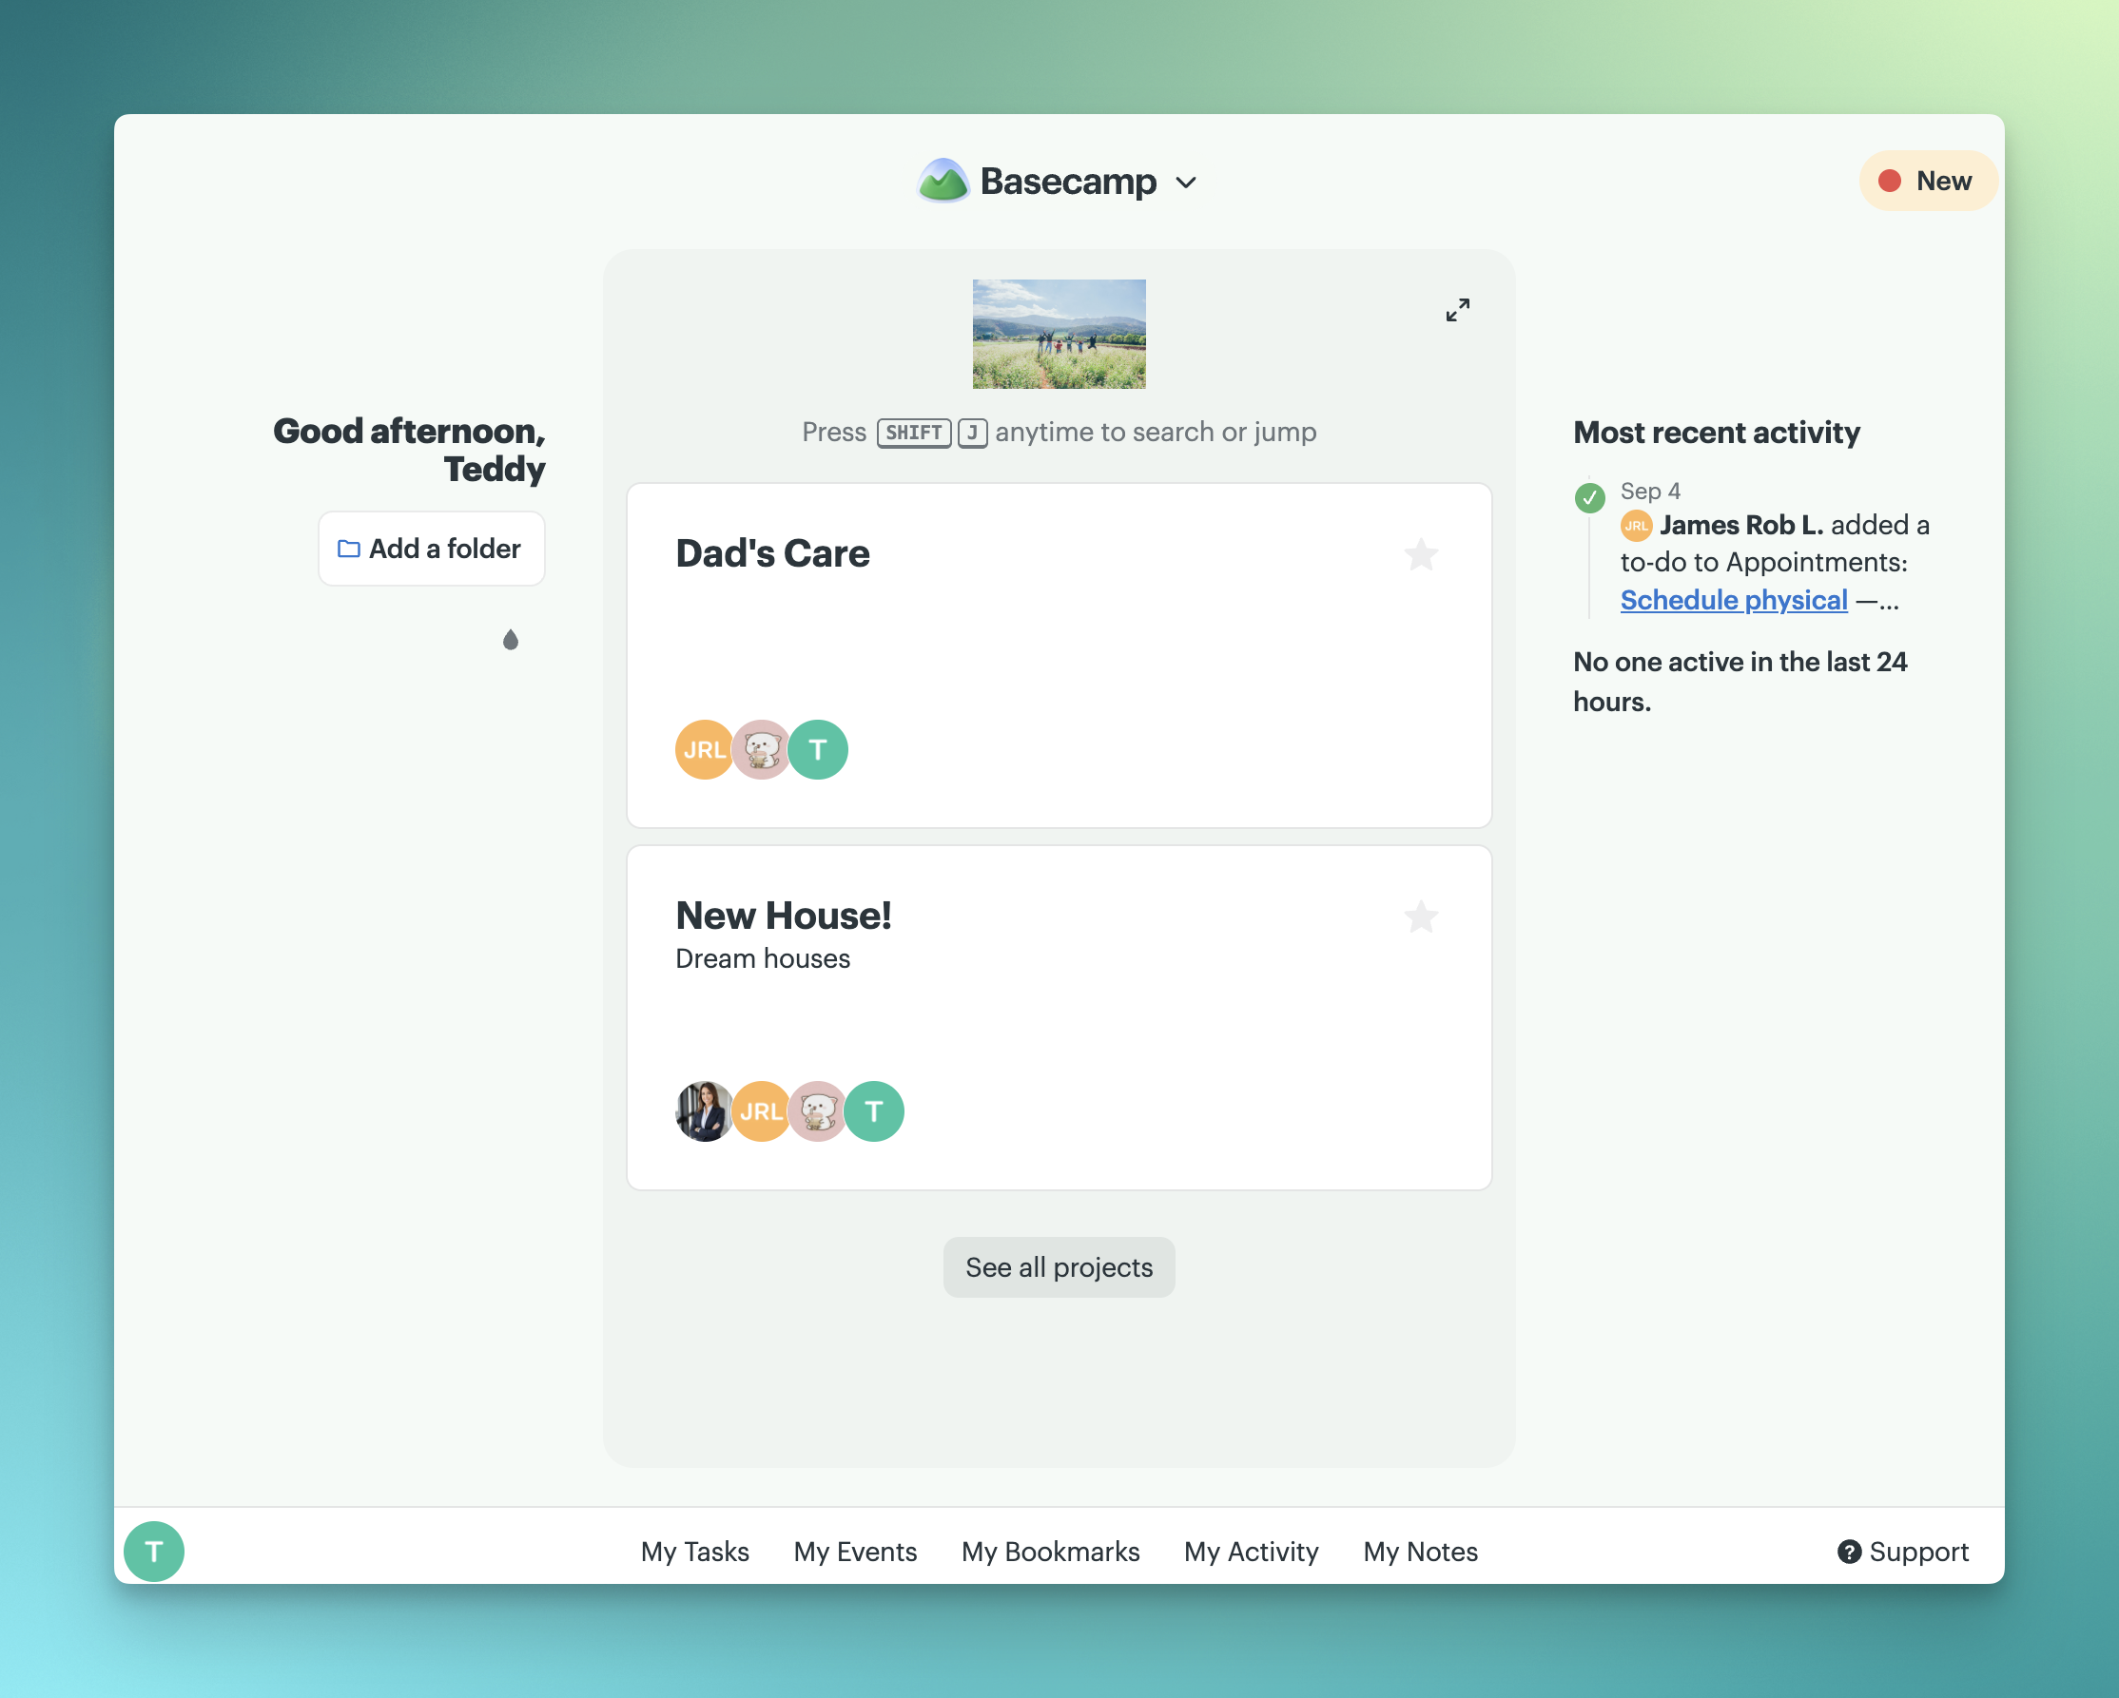Click JRL avatar on Dad's Care card
Screen dimensions: 2119x1698
(704, 750)
